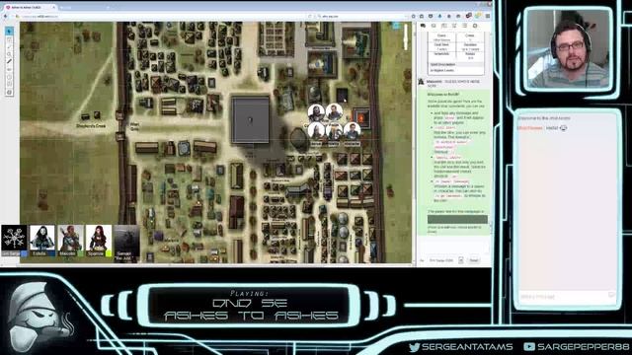Viewport: 632px width, 355px height.
Task: Click the blue droplet extension icon
Action: tap(439, 16)
